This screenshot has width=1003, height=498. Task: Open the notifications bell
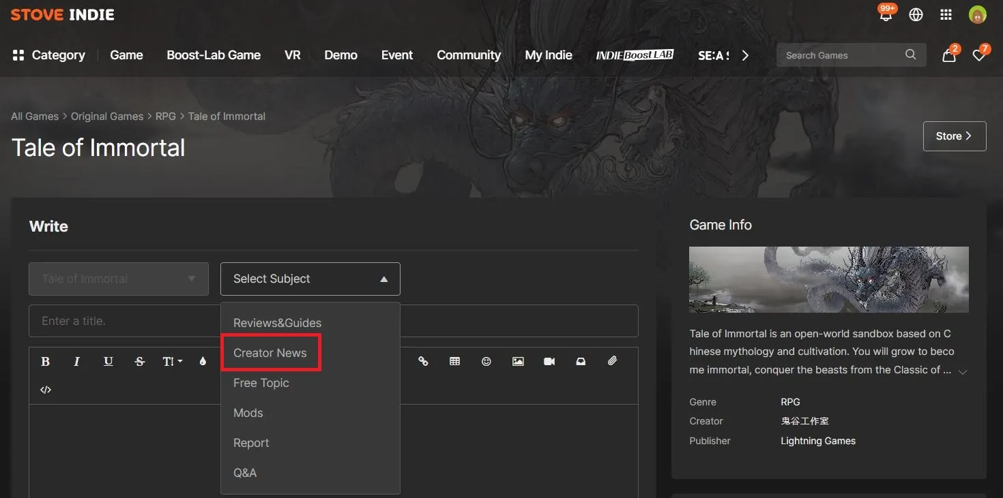886,15
